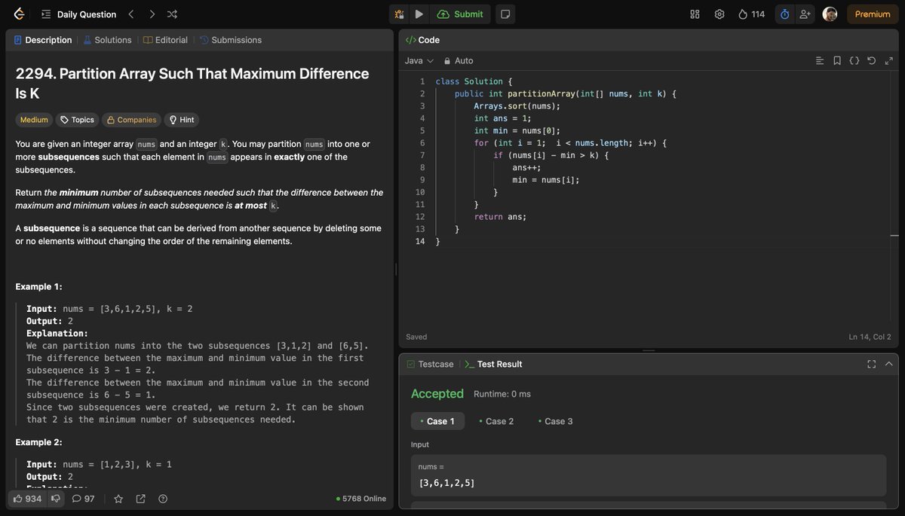The width and height of the screenshot is (905, 516).
Task: Click the Example 1 heading
Action: click(x=39, y=287)
